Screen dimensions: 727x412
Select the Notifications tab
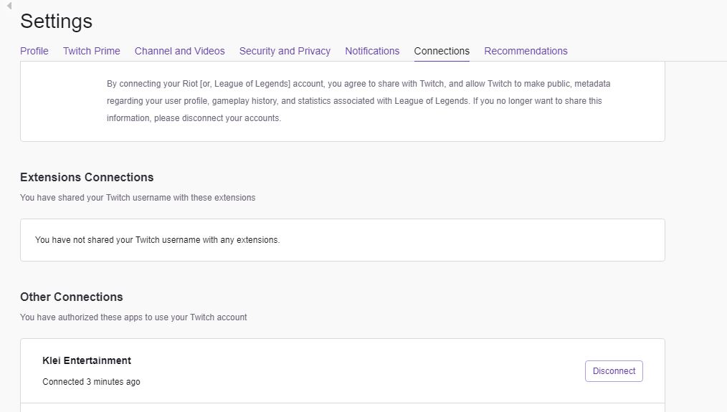click(x=372, y=51)
